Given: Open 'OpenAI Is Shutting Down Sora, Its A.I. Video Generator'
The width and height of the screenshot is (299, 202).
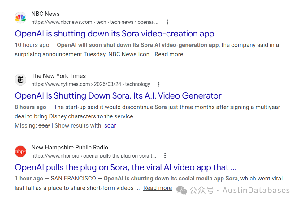Looking at the screenshot, I should click(118, 96).
